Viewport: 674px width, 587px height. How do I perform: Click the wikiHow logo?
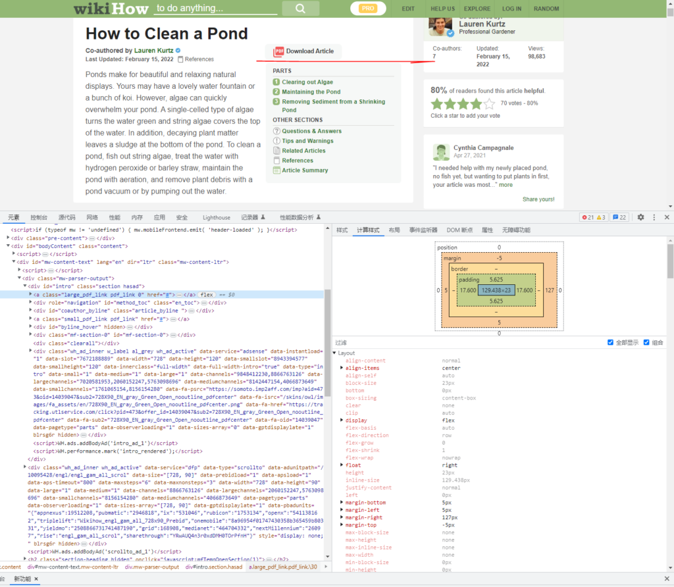111,9
